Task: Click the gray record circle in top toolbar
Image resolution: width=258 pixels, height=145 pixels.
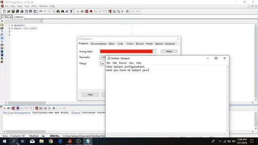Action: click(x=127, y=11)
